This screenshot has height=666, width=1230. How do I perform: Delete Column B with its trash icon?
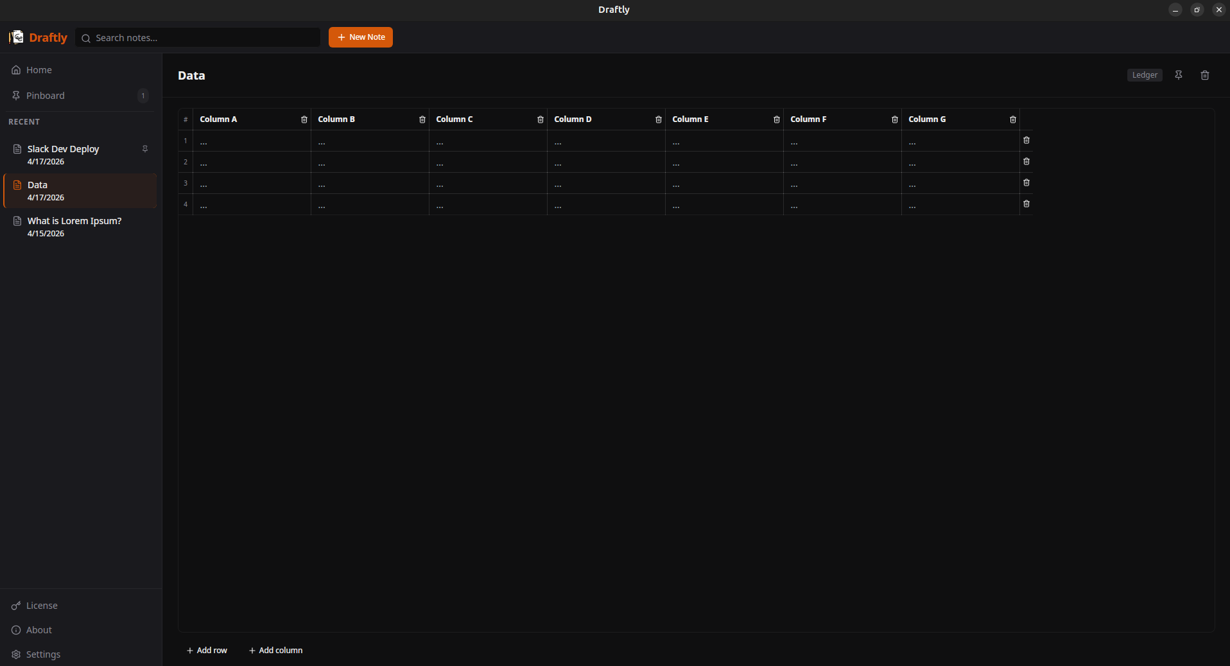422,119
